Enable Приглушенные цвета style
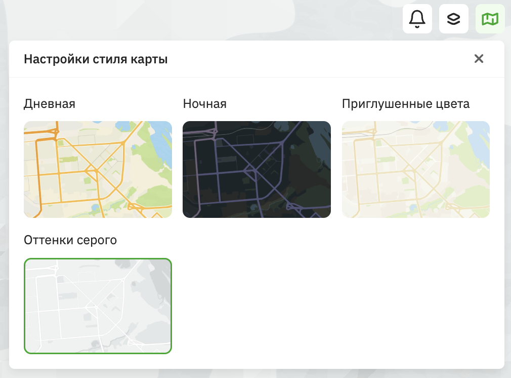This screenshot has width=511, height=378. [x=416, y=169]
